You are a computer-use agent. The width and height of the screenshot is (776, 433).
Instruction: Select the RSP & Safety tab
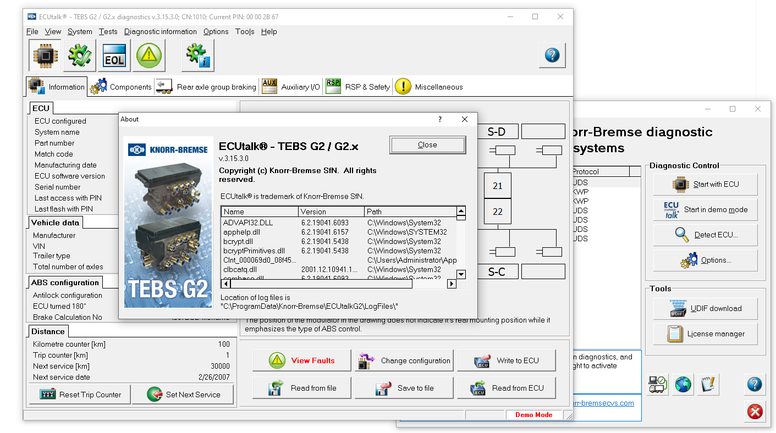click(x=357, y=87)
